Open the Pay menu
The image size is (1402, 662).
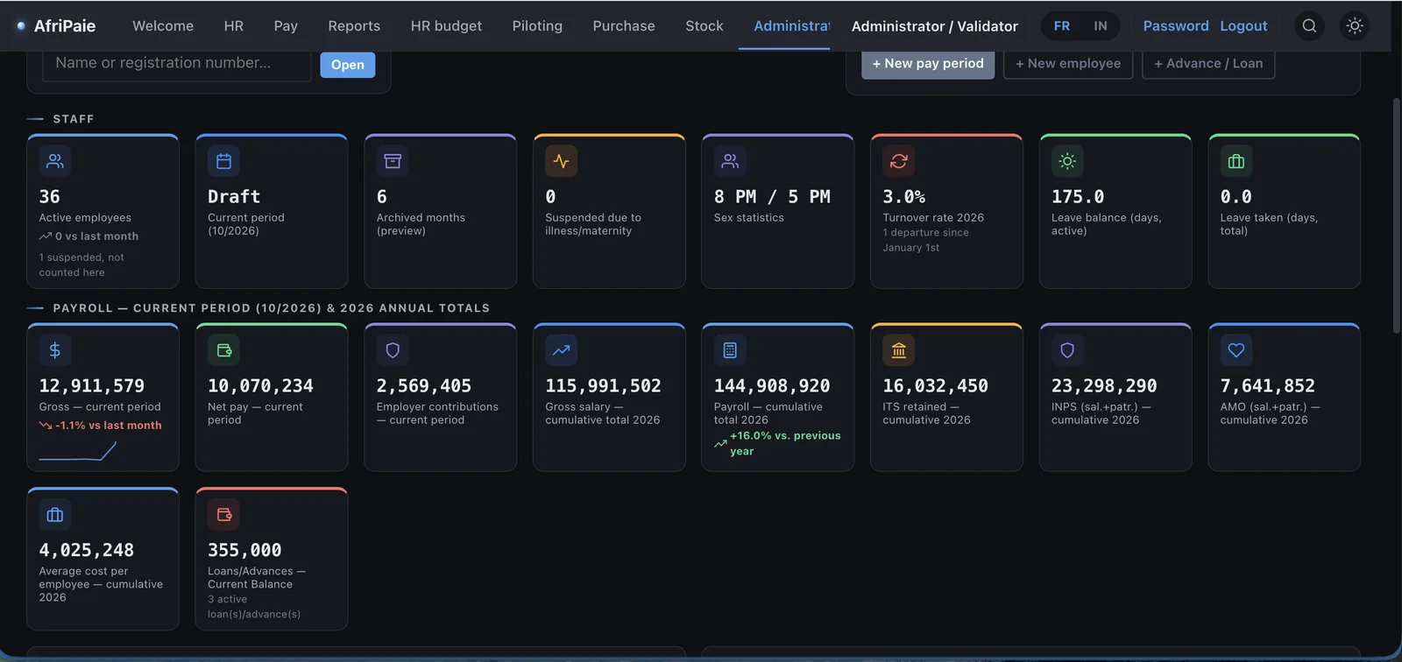pyautogui.click(x=286, y=26)
